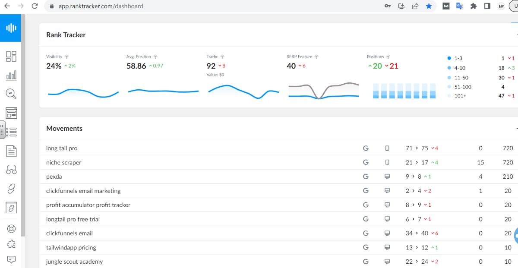Click the password key icon in address bar
Image resolution: width=518 pixels, height=268 pixels.
(x=388, y=6)
